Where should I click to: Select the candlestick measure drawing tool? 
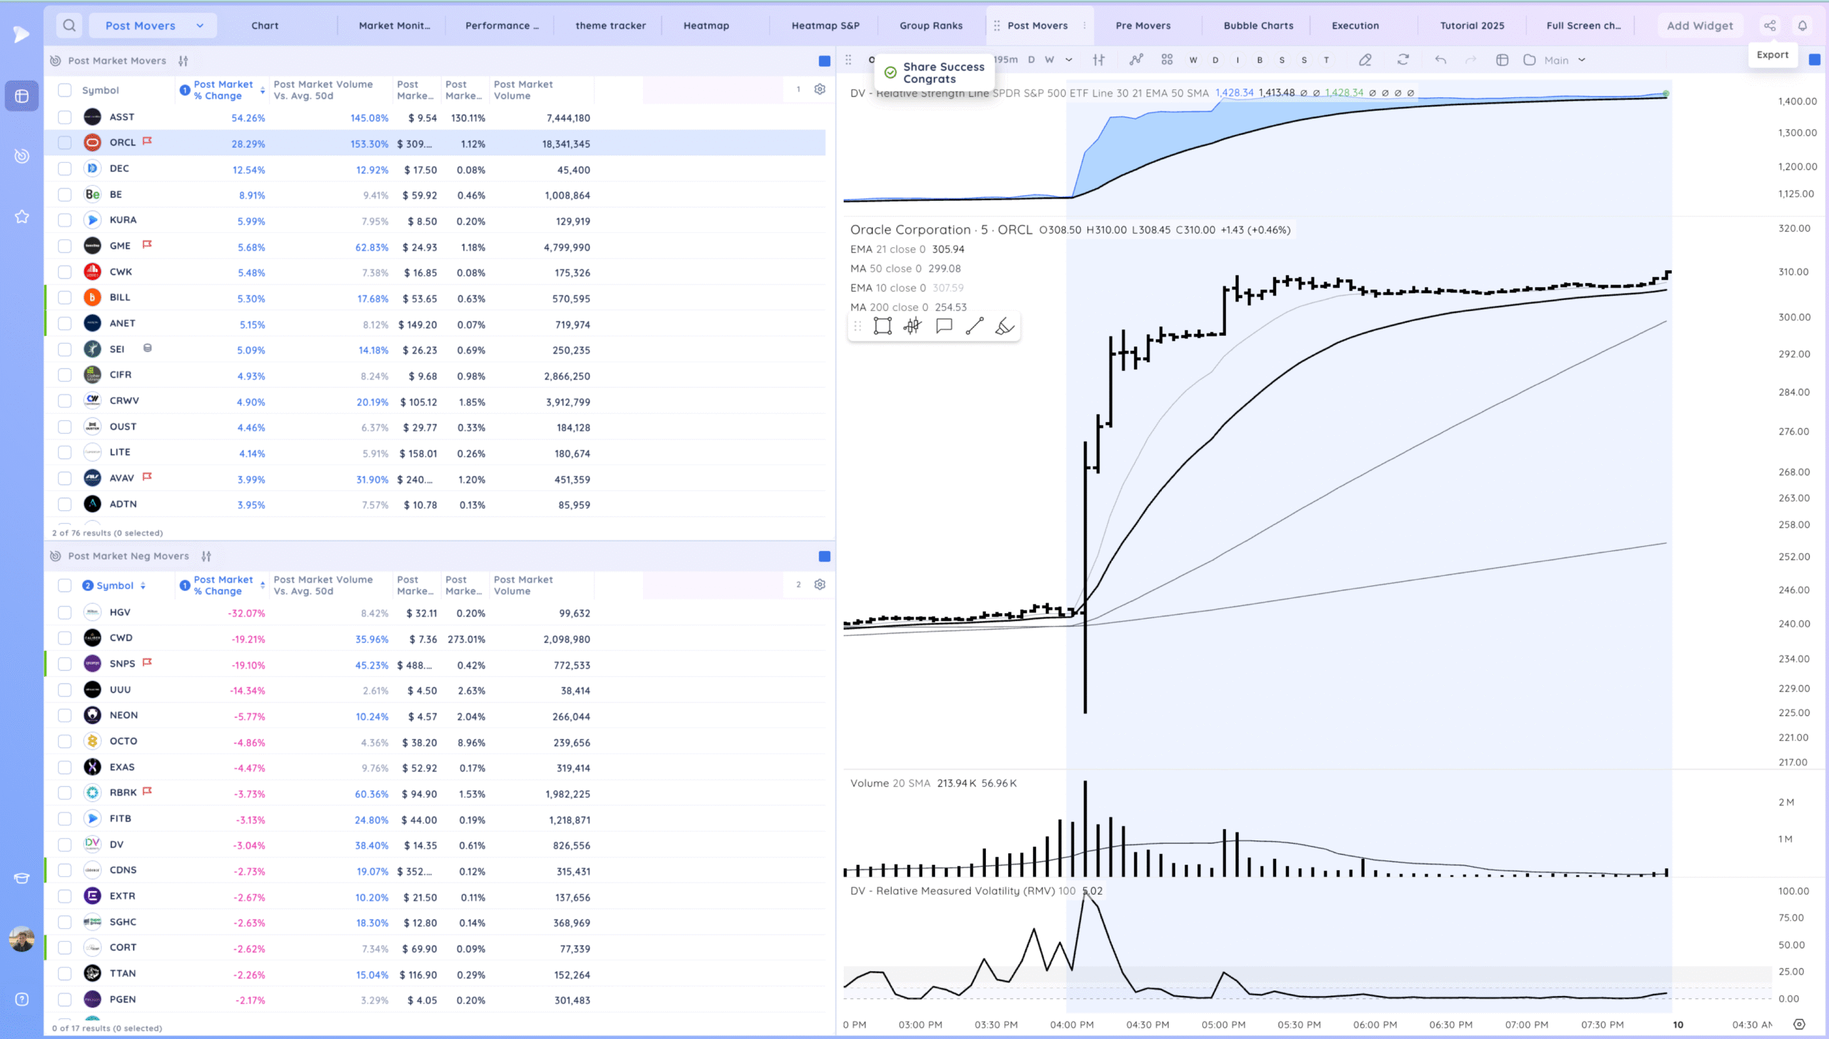(912, 326)
